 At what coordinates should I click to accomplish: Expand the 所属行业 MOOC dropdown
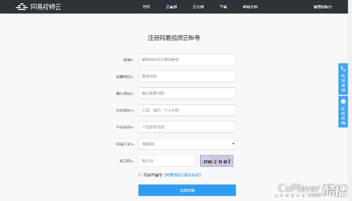coord(187,144)
